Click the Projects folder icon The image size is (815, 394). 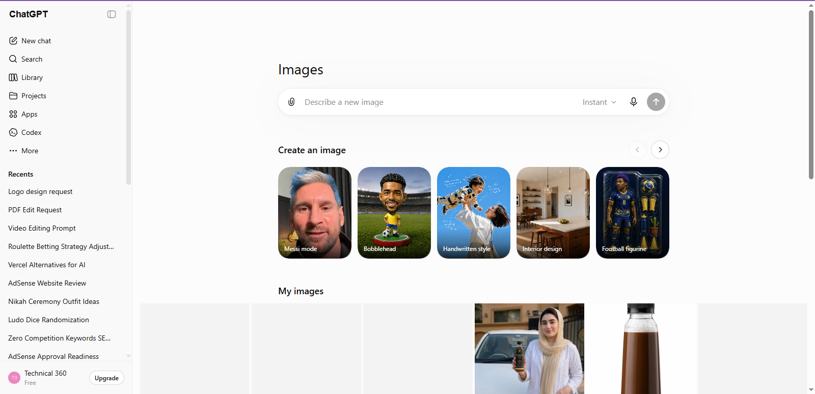pos(13,96)
